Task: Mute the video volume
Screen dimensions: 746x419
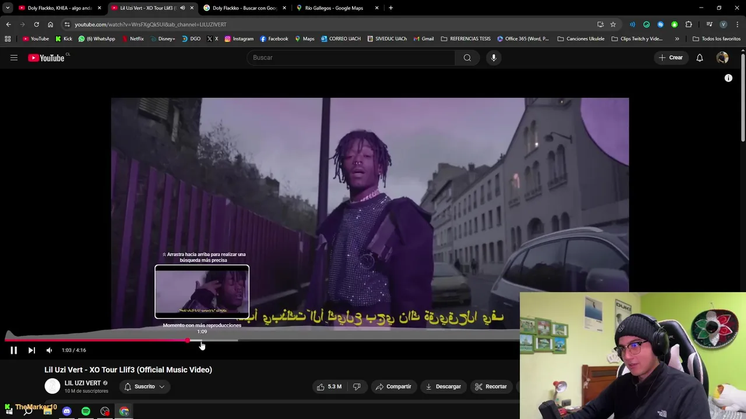Action: pos(49,350)
